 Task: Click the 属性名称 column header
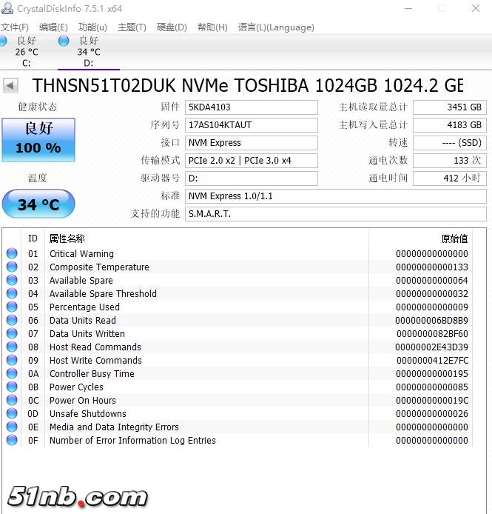[67, 238]
